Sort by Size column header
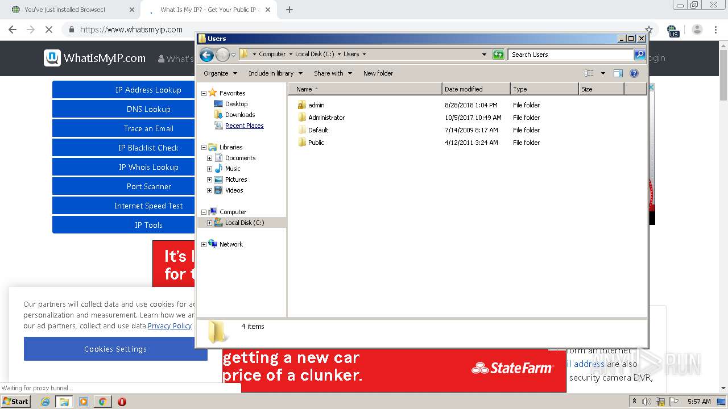Screen dimensions: 728x409 point(601,89)
